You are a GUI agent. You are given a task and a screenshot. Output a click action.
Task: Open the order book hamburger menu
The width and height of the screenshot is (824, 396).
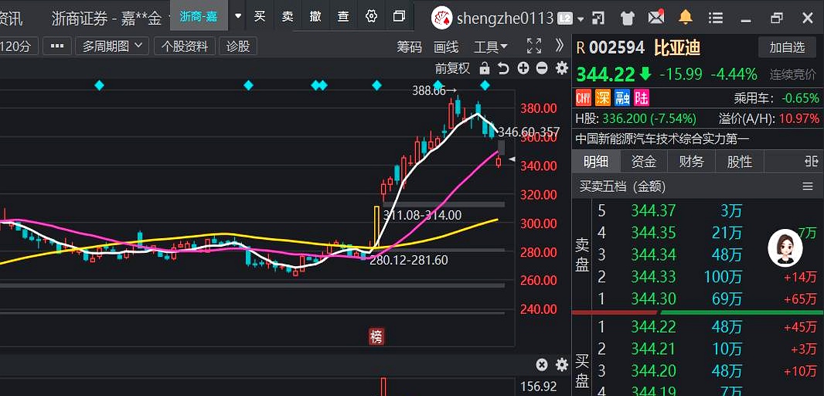click(808, 186)
